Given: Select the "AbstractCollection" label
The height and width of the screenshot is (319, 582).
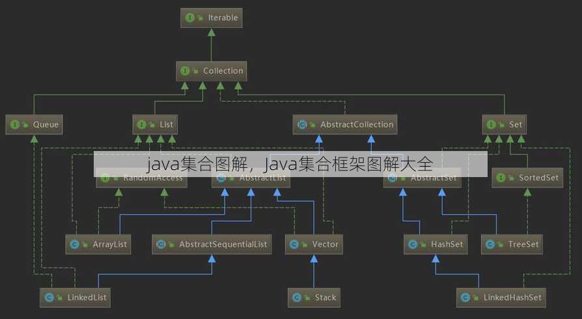Looking at the screenshot, I should [357, 124].
